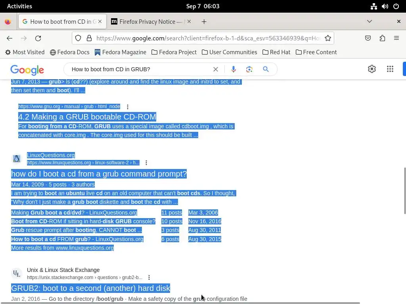Open more options for linuxquestions.org result

coord(146,163)
